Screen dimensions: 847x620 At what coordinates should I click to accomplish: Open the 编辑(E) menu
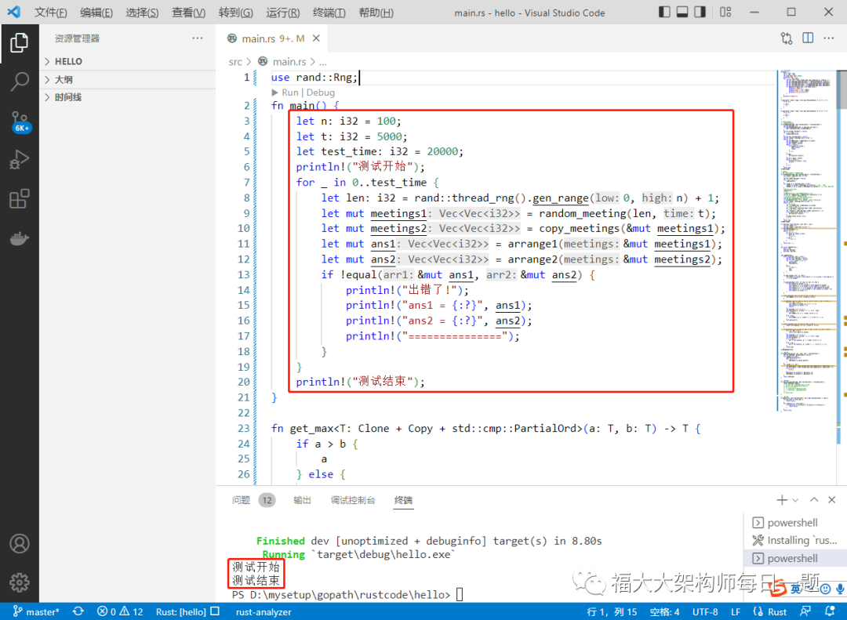pyautogui.click(x=96, y=13)
